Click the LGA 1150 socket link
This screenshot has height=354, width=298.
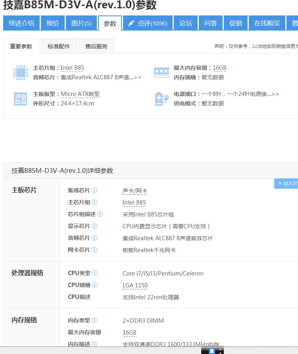click(135, 285)
